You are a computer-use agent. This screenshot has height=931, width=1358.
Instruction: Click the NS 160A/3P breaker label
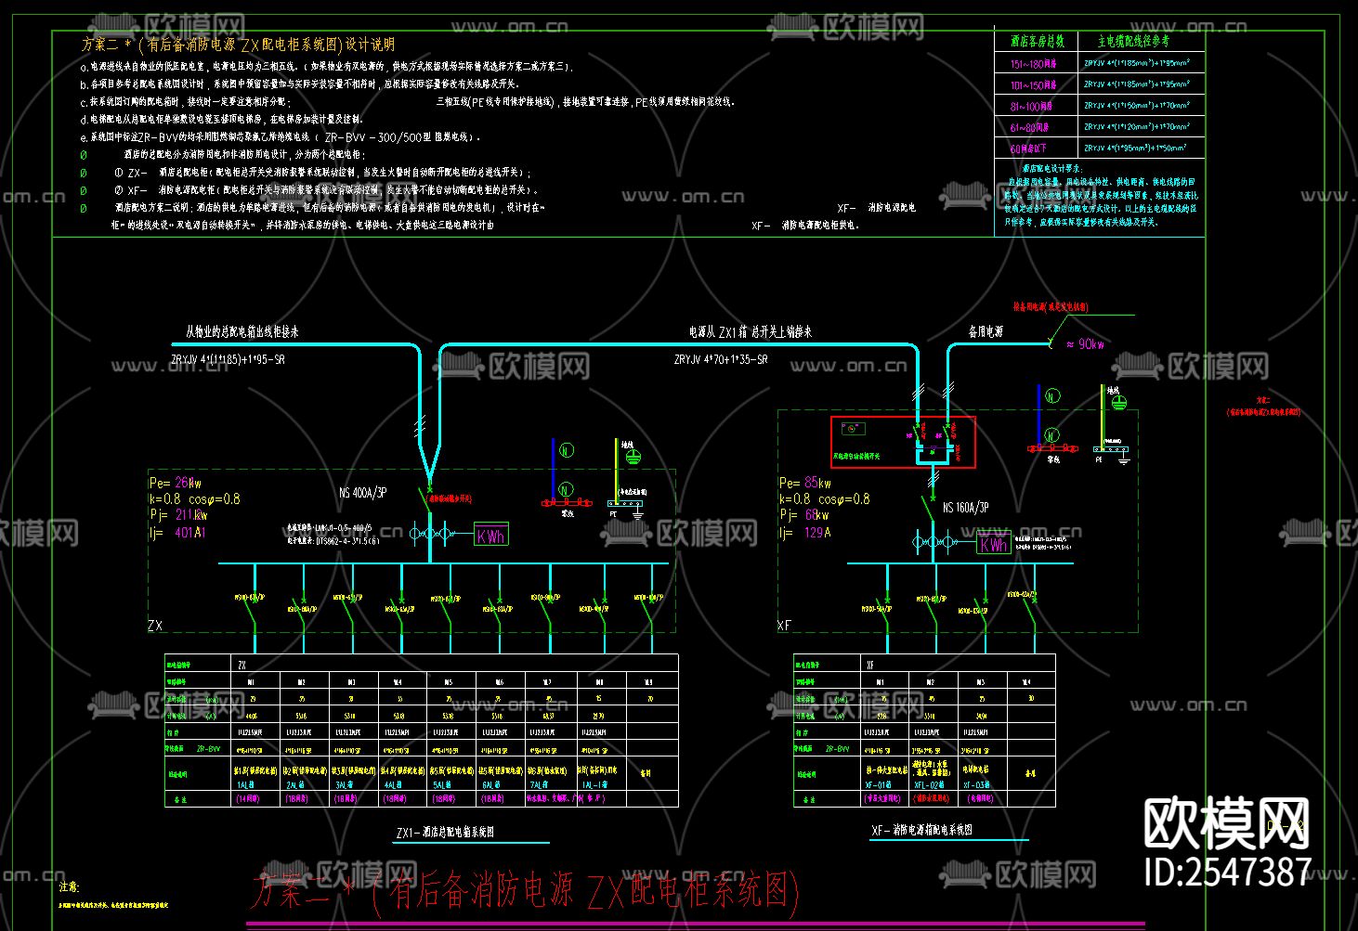965,508
